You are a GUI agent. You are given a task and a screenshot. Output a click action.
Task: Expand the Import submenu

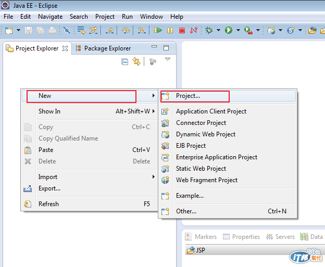(x=90, y=177)
